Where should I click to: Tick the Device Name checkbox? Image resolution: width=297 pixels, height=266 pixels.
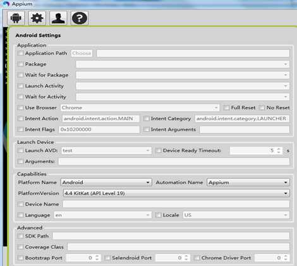(20, 204)
